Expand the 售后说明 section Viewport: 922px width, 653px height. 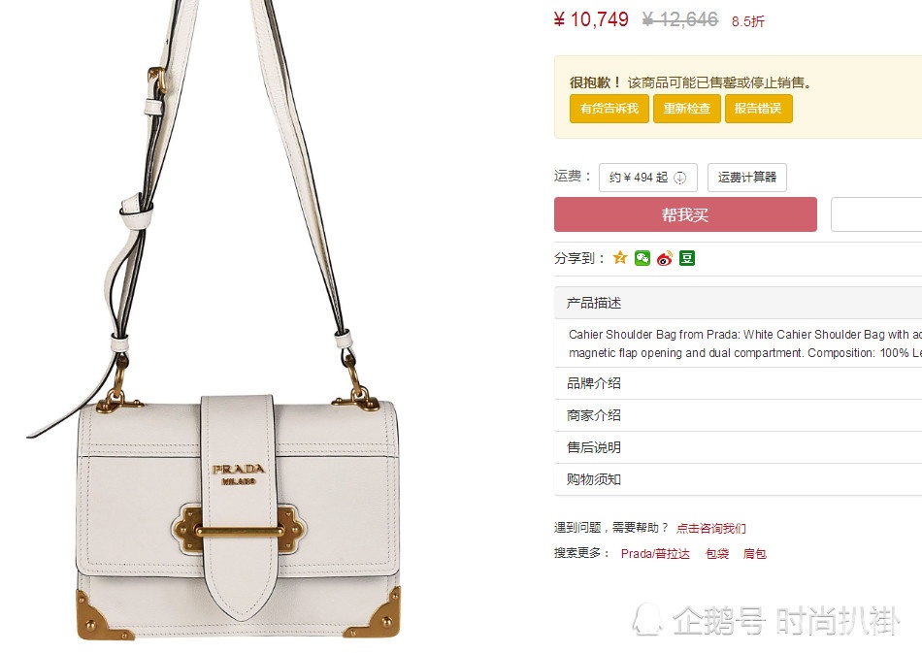coord(738,447)
